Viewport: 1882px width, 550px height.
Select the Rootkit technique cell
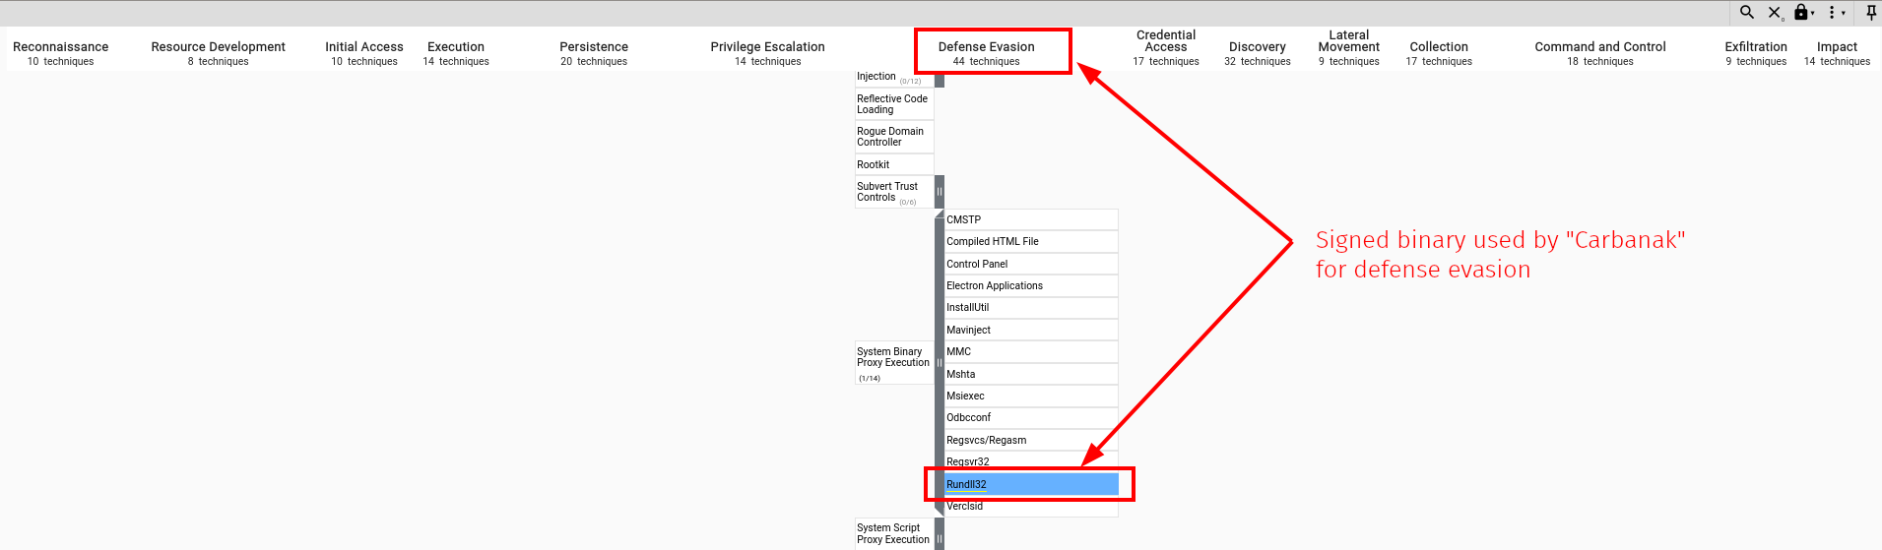point(893,164)
